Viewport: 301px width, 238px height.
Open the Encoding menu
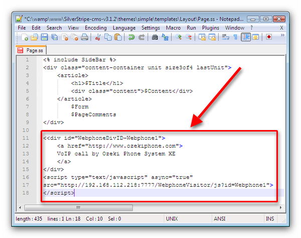pos(95,28)
